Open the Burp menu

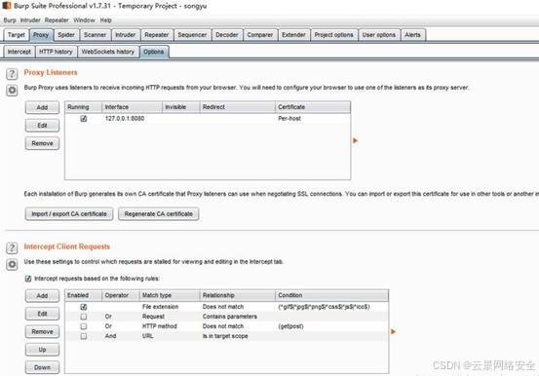click(10, 20)
